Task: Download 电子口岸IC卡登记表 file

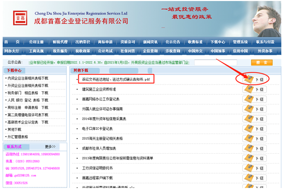Action: (x=254, y=129)
